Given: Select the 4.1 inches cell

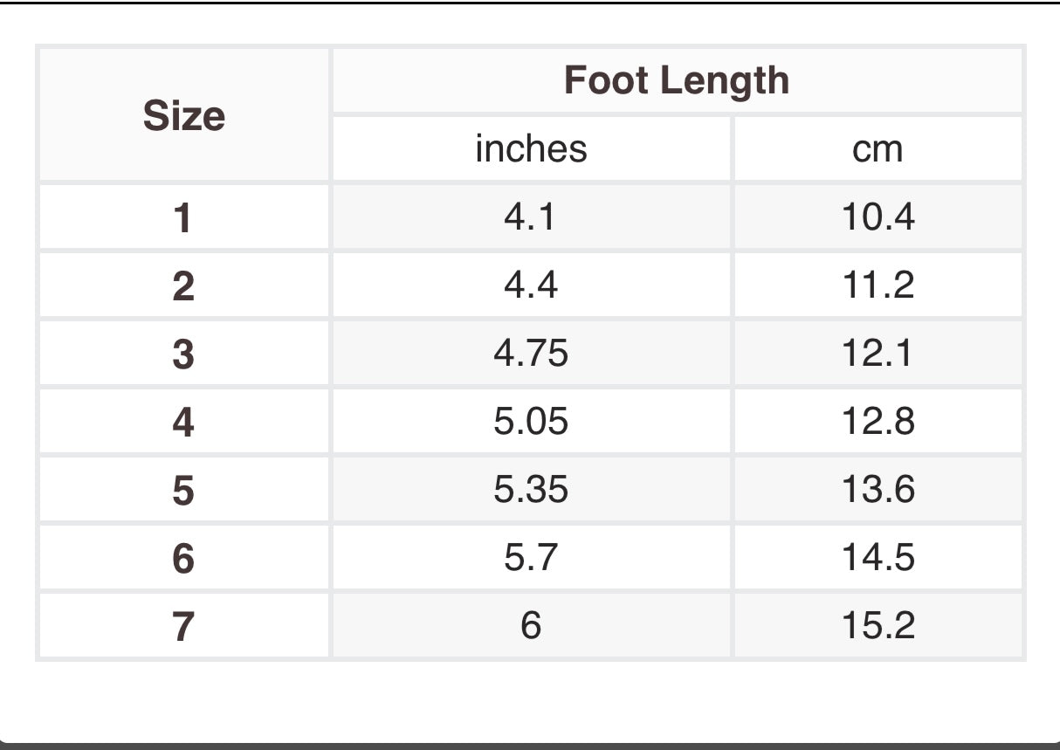Looking at the screenshot, I should click(x=531, y=217).
